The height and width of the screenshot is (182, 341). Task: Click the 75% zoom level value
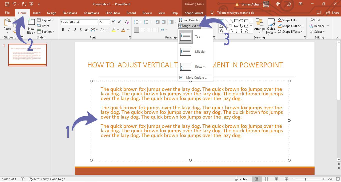(330, 179)
